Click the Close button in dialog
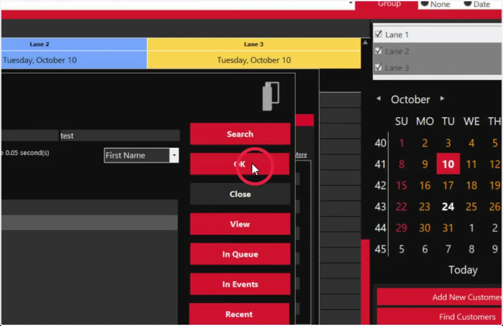The height and width of the screenshot is (326, 503). 240,194
